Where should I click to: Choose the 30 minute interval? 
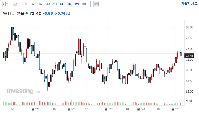48,4
